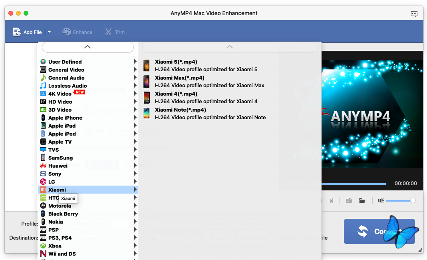
Task: Select User Defined category icon
Action: coord(43,62)
